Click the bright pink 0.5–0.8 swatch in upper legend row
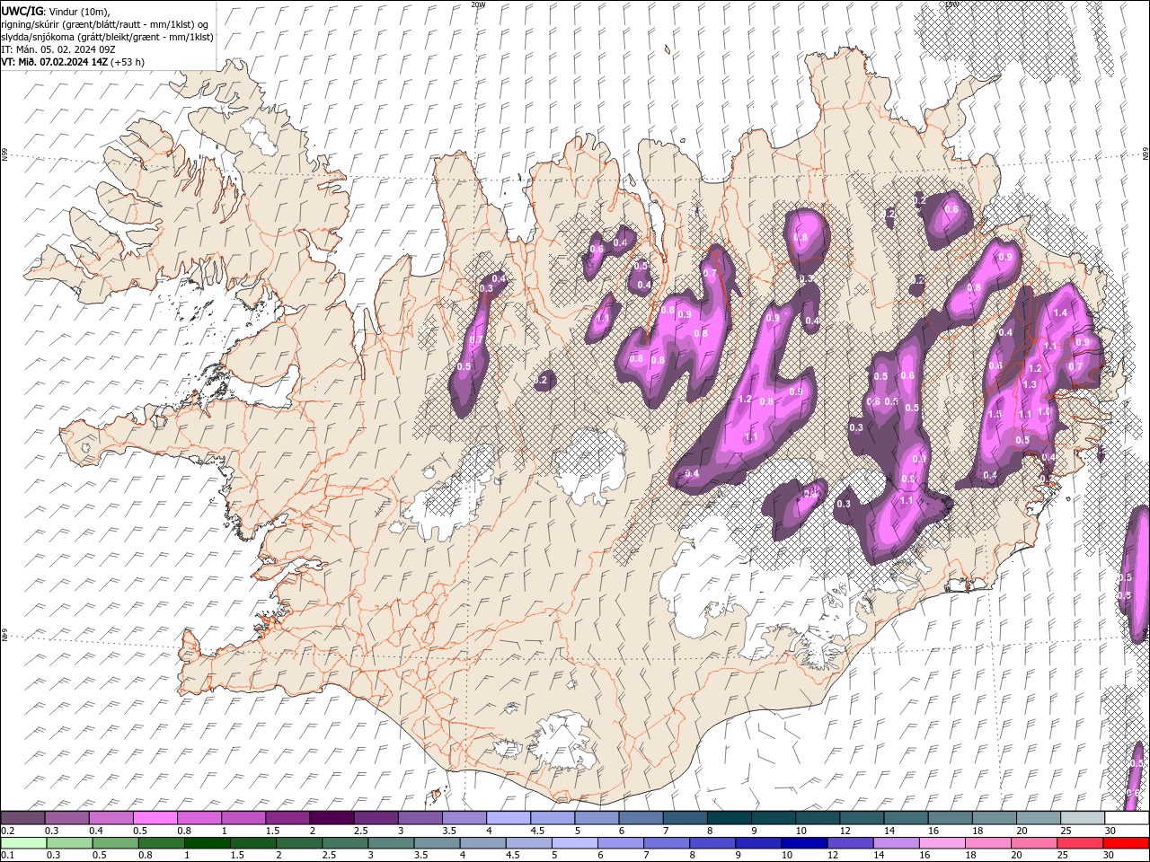The height and width of the screenshot is (862, 1150). (155, 818)
